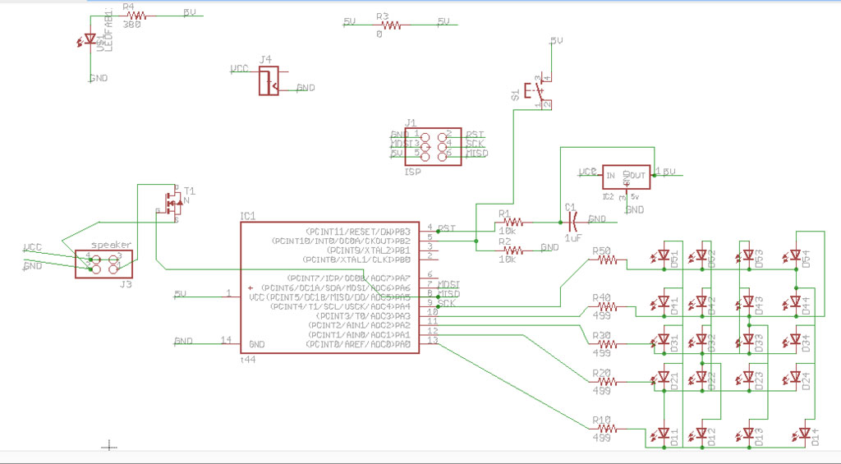Click the T1 MOSFET transistor symbol
The image size is (841, 464).
(174, 203)
